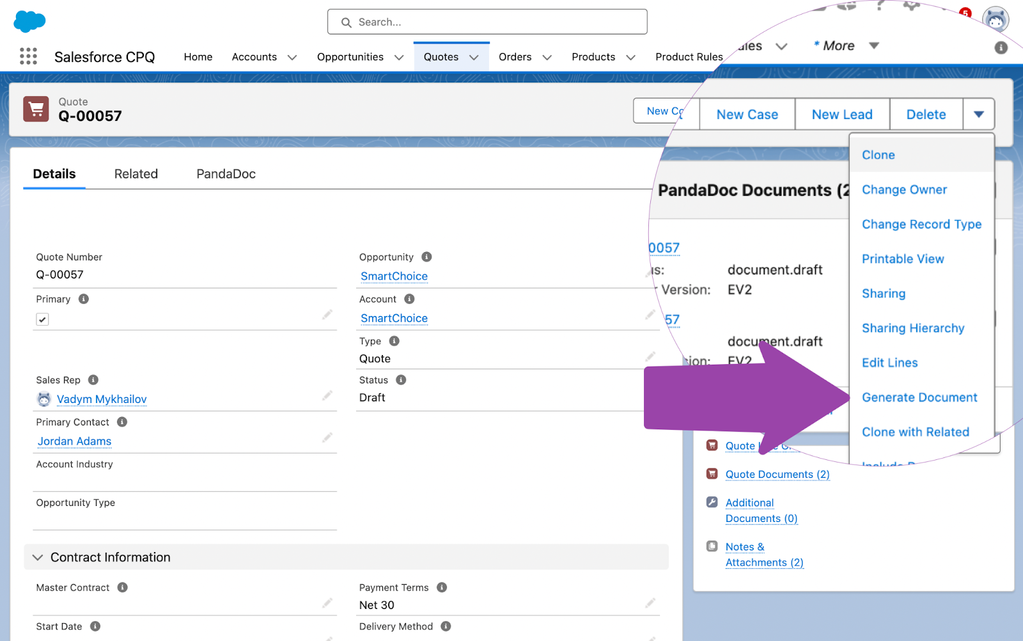Select Change Record Type menu item
Viewport: 1023px width, 641px height.
click(x=921, y=224)
